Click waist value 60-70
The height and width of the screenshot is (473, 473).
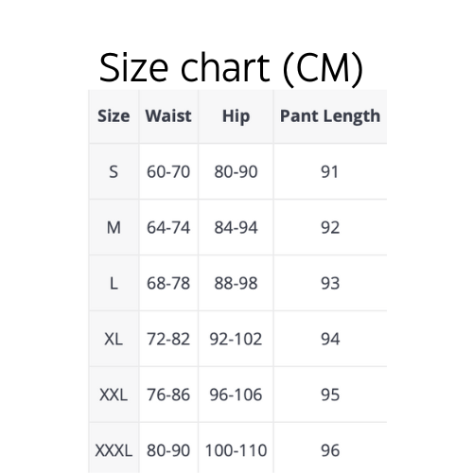tap(168, 172)
